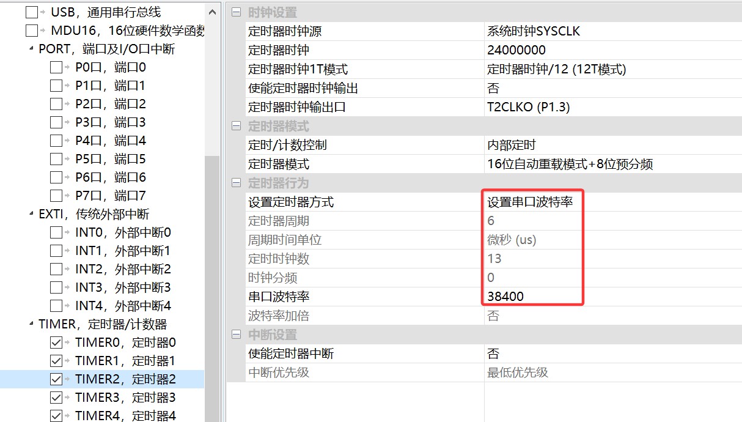This screenshot has height=422, width=742.
Task: Collapse the 中断设置 property group
Action: point(236,335)
